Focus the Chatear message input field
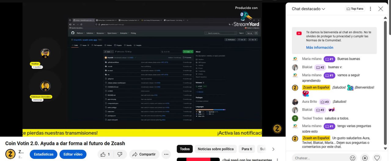Viewport: 391px width, 161px height. 320,158
